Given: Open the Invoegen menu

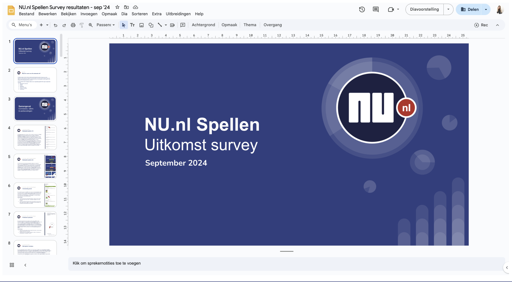Looking at the screenshot, I should point(89,14).
